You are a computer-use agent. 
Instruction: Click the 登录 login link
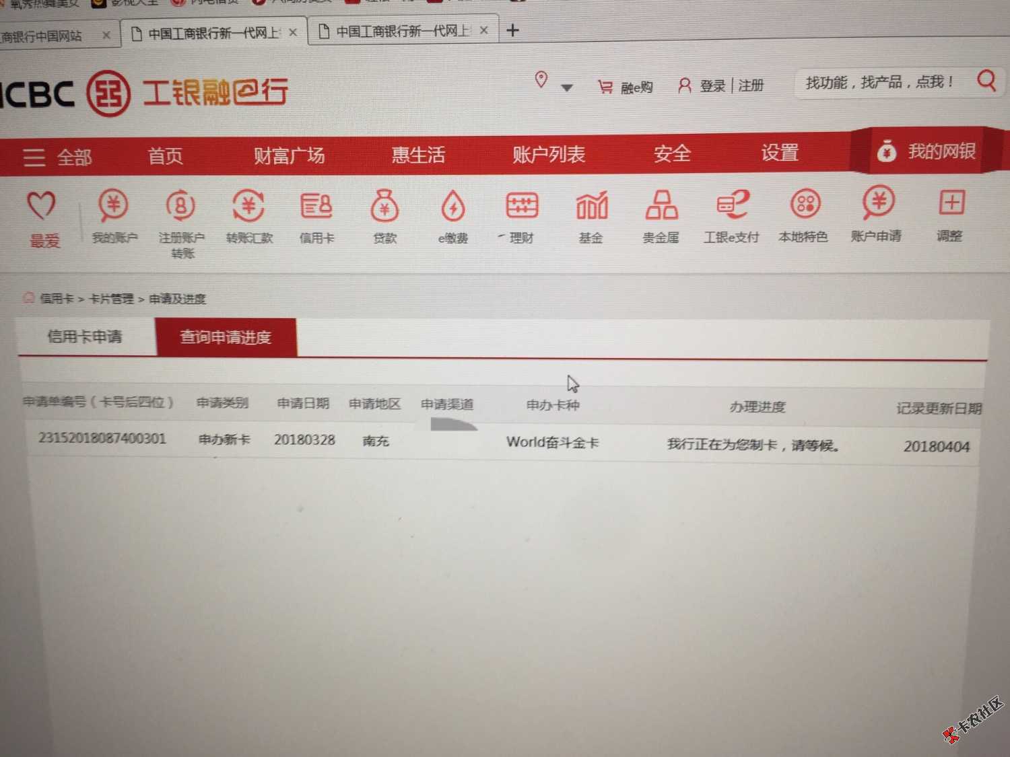click(712, 85)
